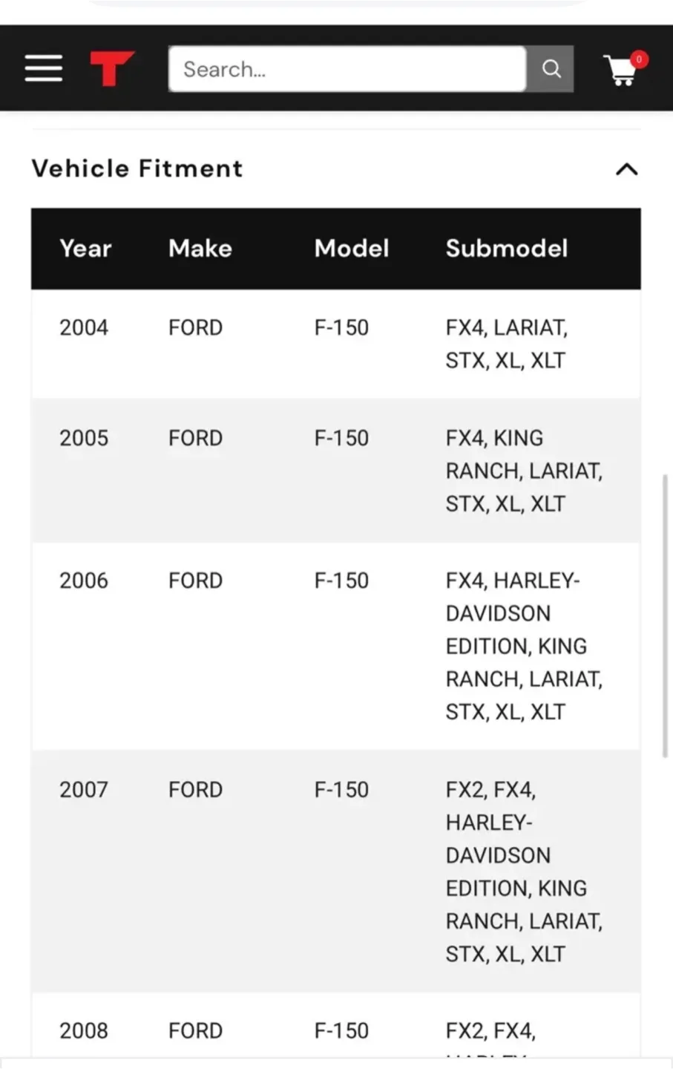Select the 2005 Ford F-150 row

coord(335,470)
